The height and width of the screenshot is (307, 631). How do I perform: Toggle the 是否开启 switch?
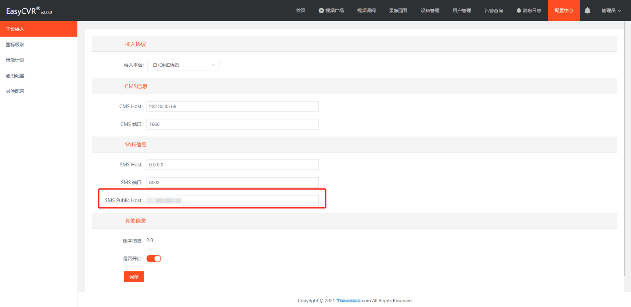[x=154, y=259]
